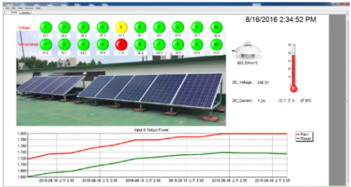Click Temperature indicator lamp number 3
Screen dimensions: 351x187
point(84,45)
